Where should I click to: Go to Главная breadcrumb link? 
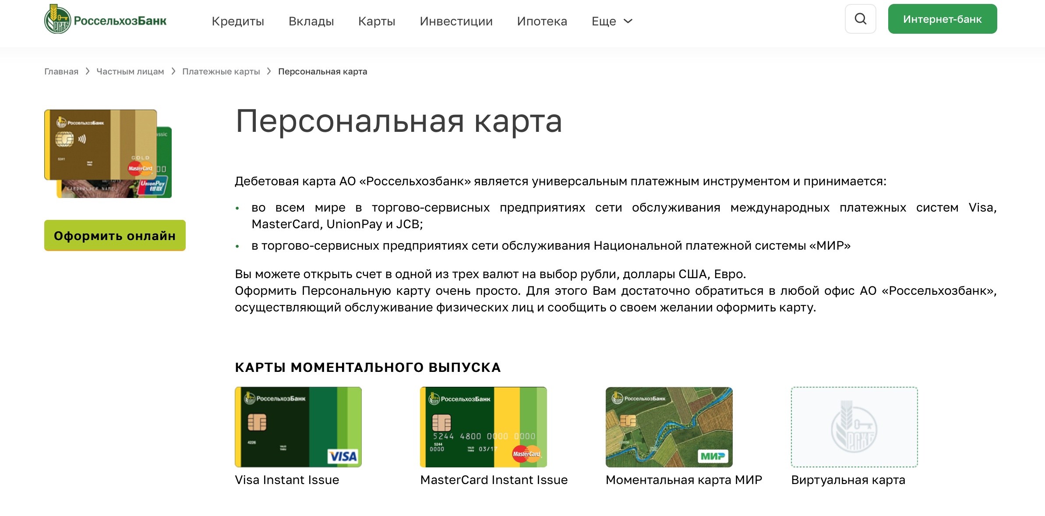click(x=61, y=71)
